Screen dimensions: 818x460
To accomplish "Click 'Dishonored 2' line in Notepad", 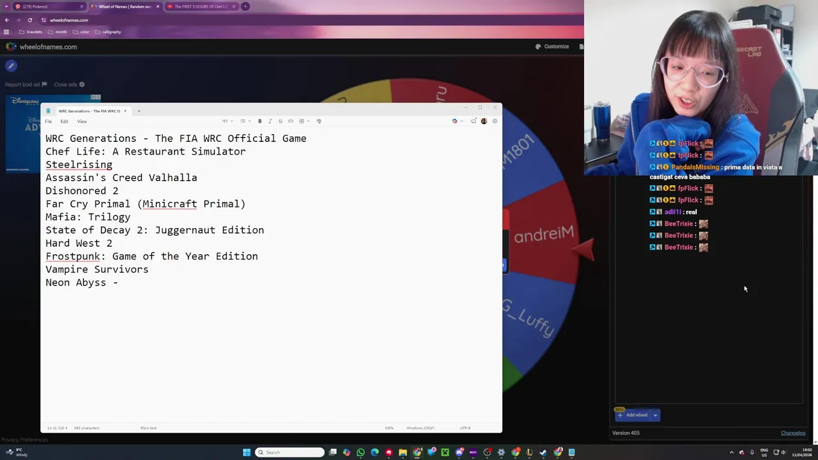I will (82, 191).
